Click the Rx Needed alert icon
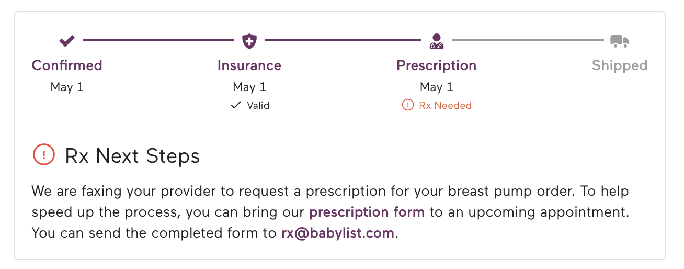684x269 pixels. coord(407,105)
